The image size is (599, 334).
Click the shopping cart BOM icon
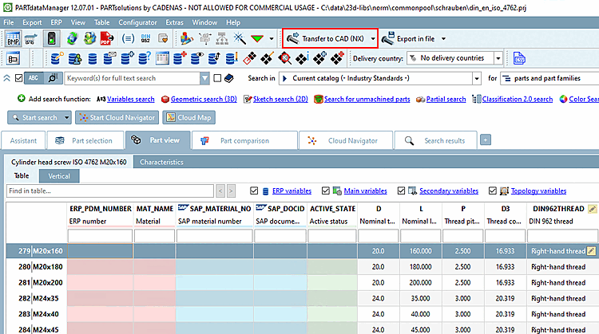[31, 38]
